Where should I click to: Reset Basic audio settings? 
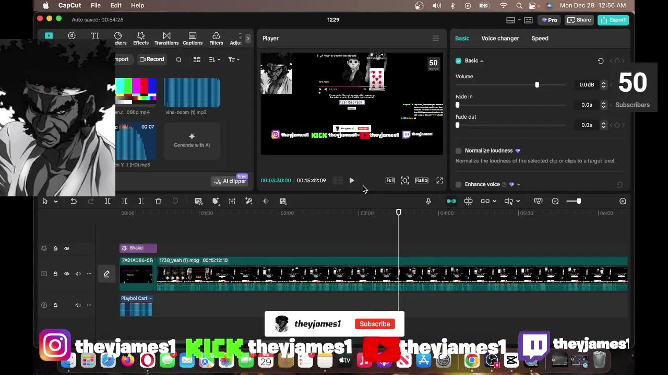(601, 61)
